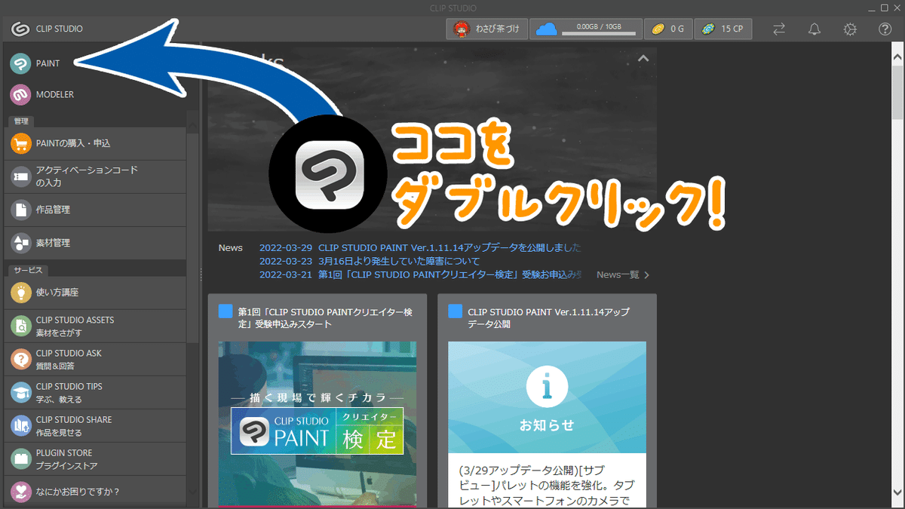Viewport: 905px width, 509px height.
Task: Open the PAINT application icon in sidebar
Action: tap(20, 63)
